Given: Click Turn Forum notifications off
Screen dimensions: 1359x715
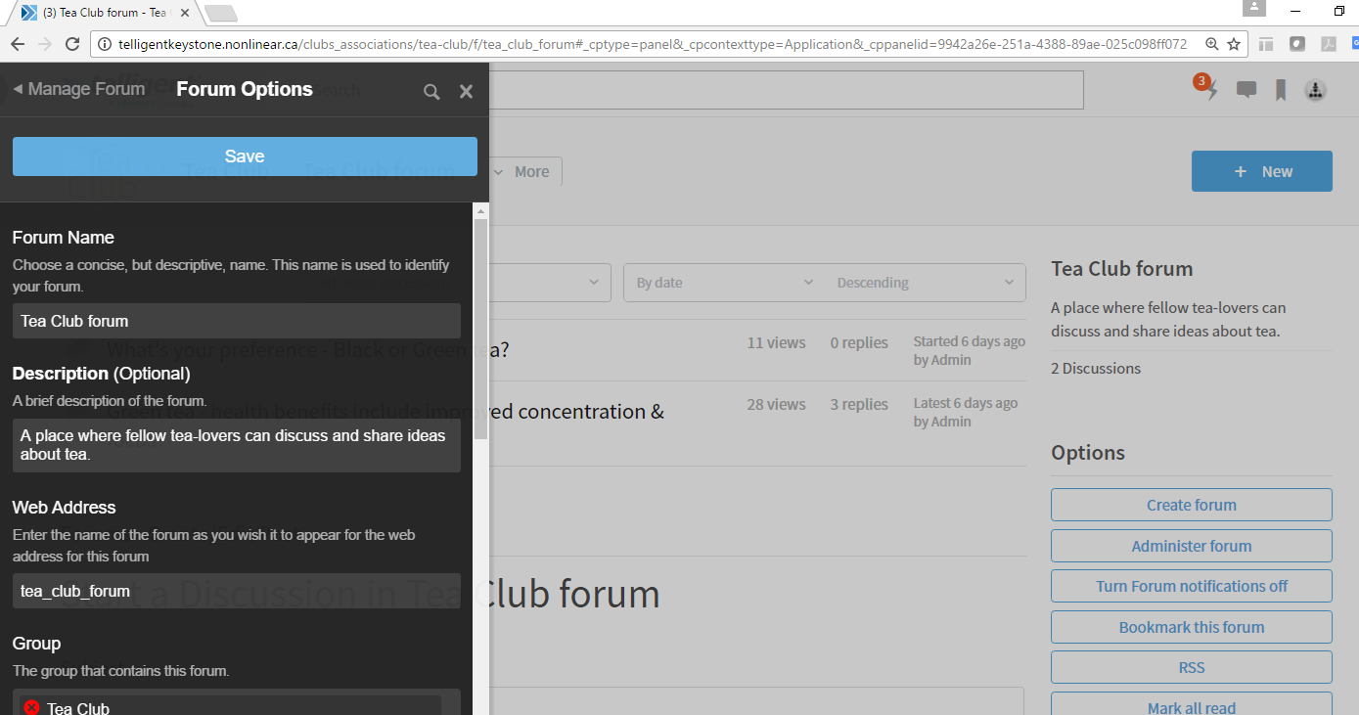Looking at the screenshot, I should pyautogui.click(x=1191, y=586).
